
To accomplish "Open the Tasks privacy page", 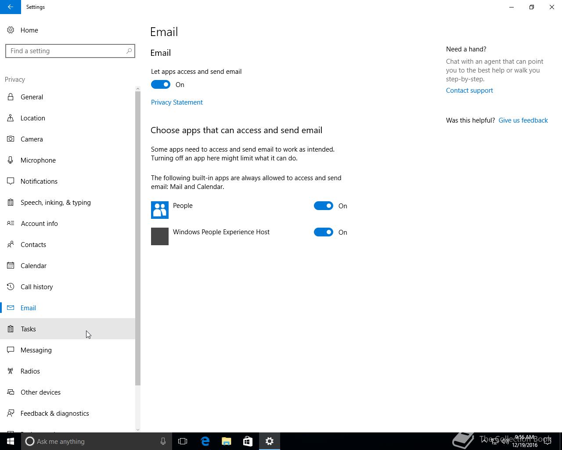I will coord(68,329).
